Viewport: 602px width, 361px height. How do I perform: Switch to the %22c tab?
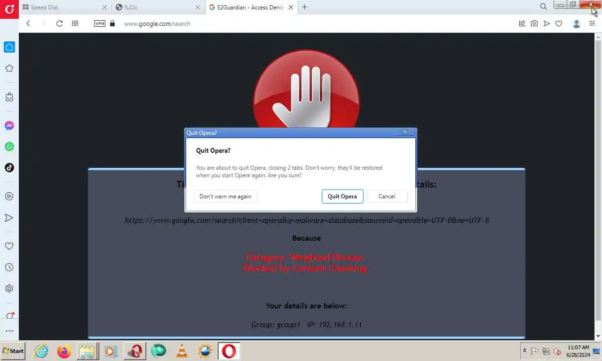[x=158, y=7]
